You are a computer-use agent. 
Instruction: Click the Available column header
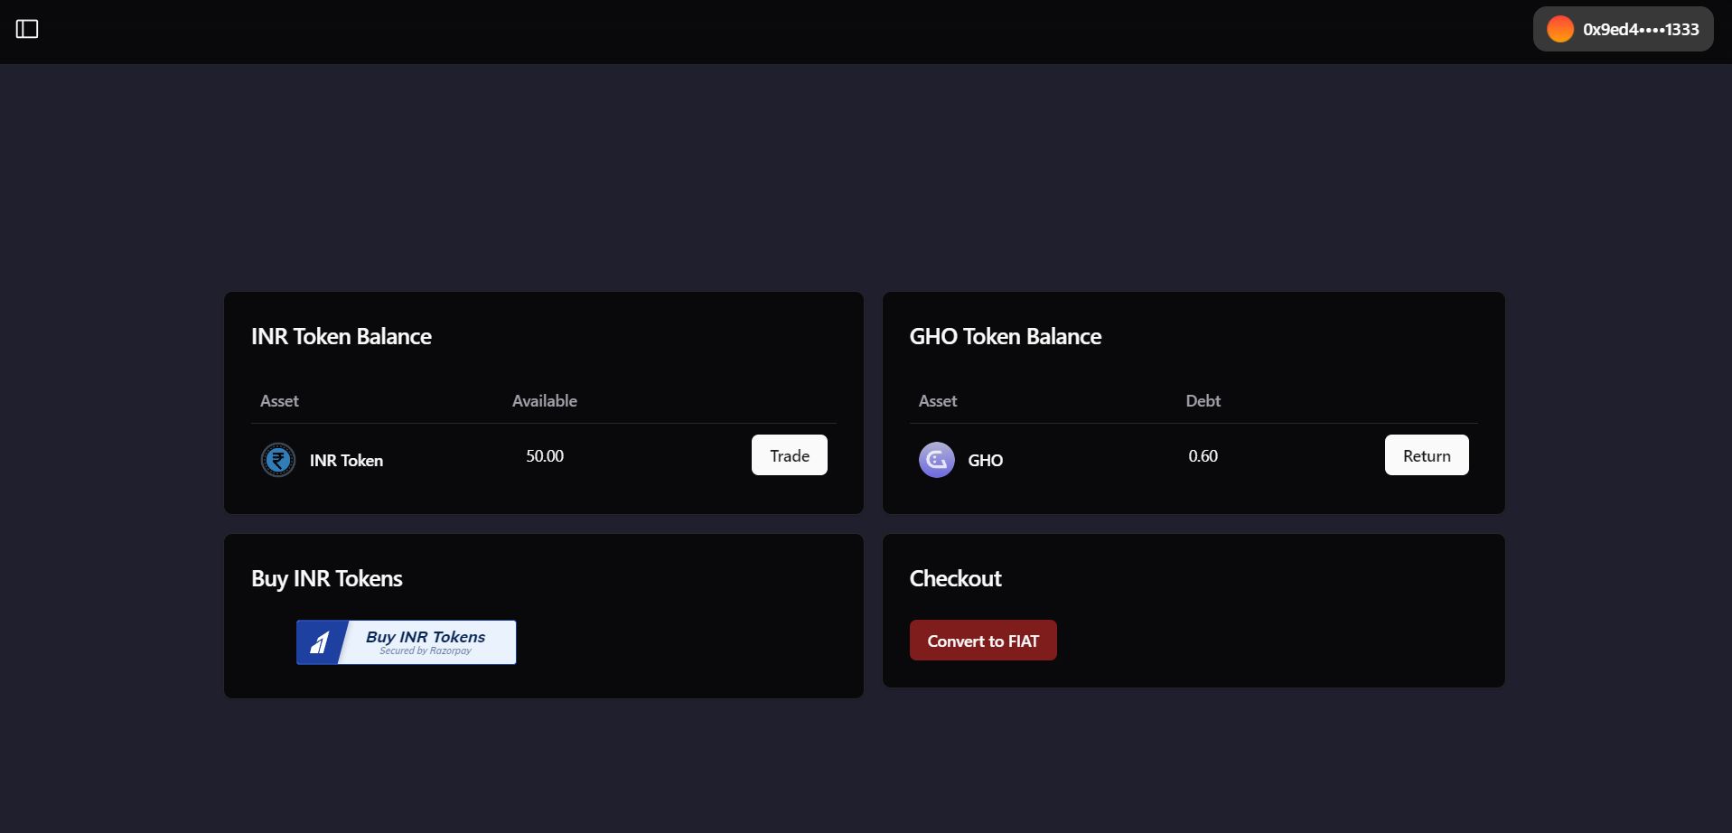545,401
